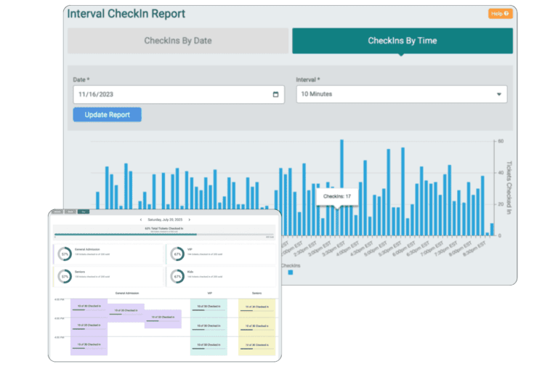
Task: Go to next day using right chevron
Action: (x=190, y=219)
